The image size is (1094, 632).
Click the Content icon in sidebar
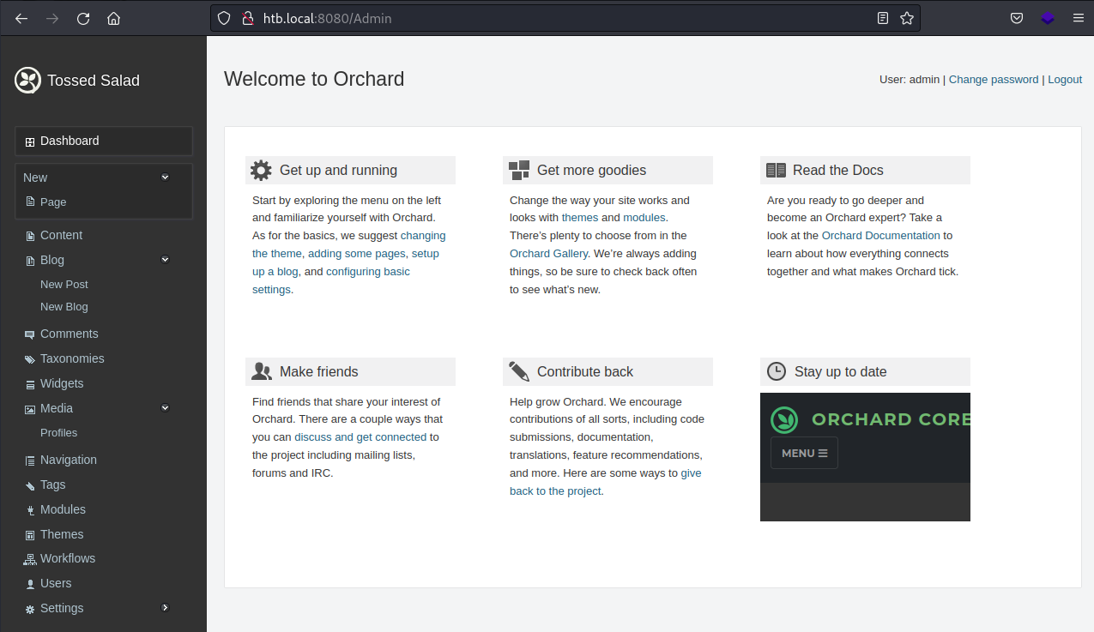(30, 236)
